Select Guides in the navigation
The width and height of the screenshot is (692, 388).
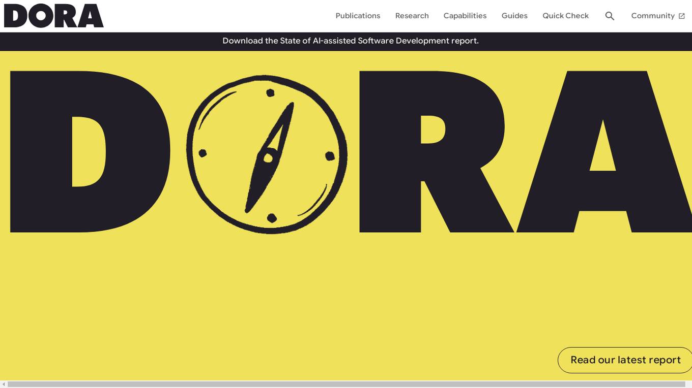[x=514, y=16]
